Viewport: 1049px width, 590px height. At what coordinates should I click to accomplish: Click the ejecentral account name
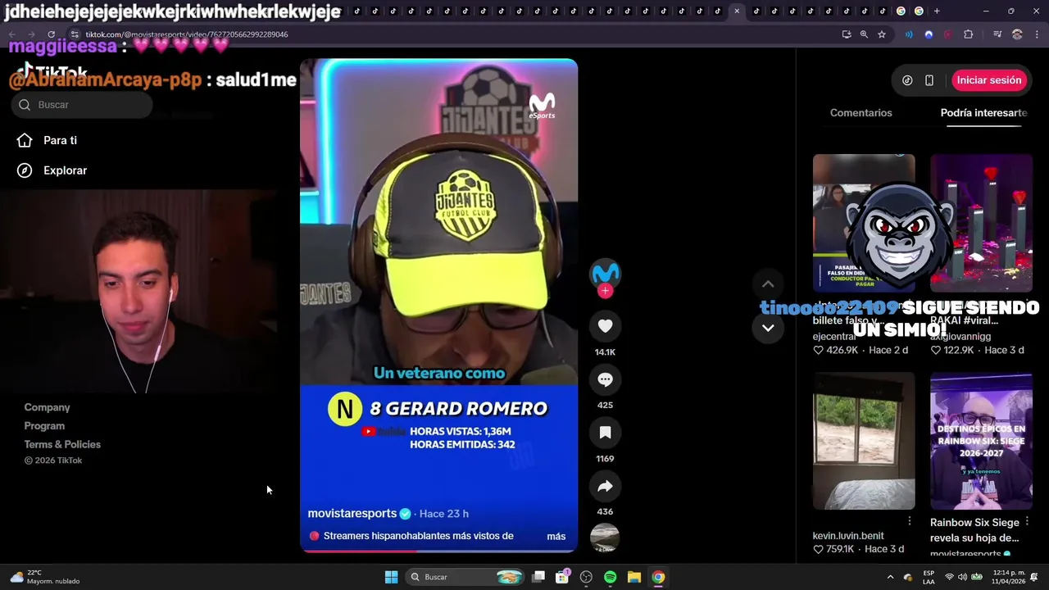click(x=836, y=337)
